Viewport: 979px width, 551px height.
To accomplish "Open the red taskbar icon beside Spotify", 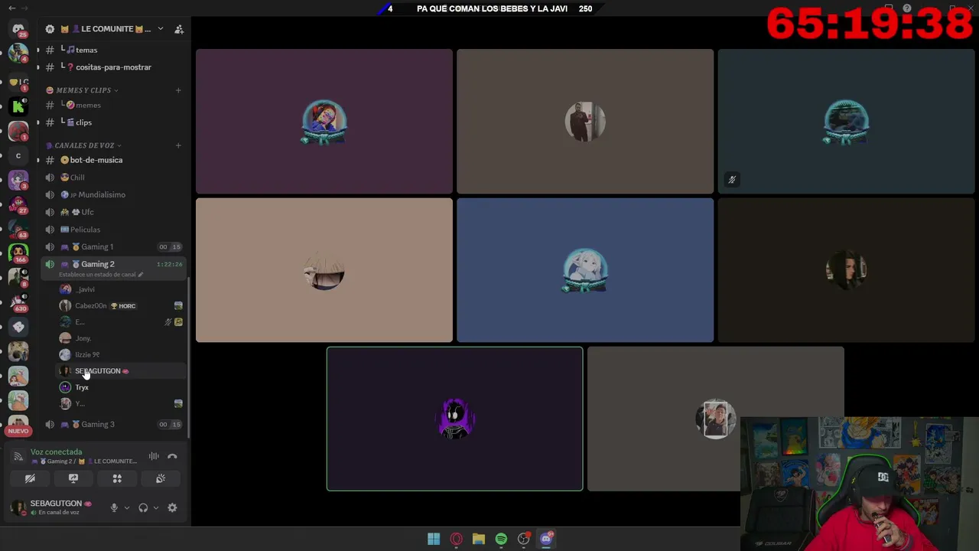I will (x=524, y=539).
